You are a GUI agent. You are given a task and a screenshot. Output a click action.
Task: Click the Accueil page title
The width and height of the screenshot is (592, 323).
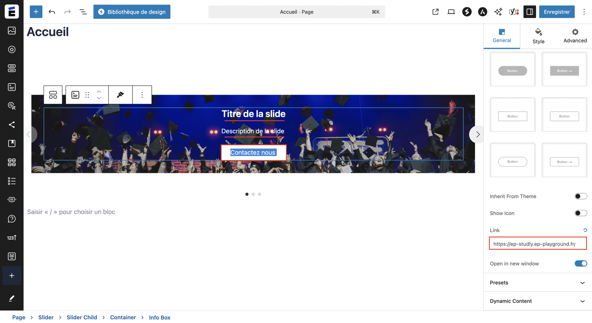pos(48,32)
